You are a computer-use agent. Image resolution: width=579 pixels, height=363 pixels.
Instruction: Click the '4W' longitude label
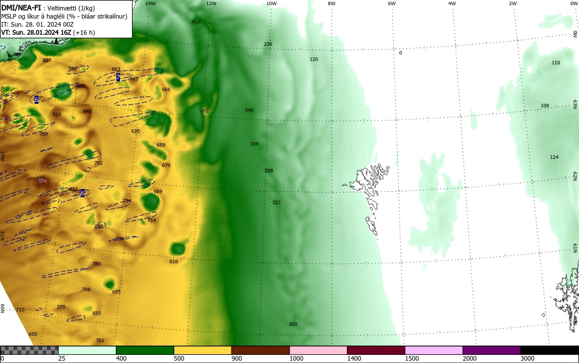452,3
